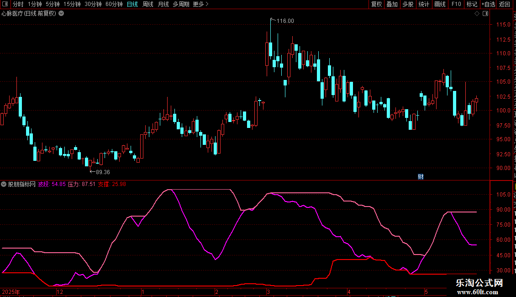The image size is (516, 297).
Task: Select the 15分钟 period tab
Action: coord(72,4)
